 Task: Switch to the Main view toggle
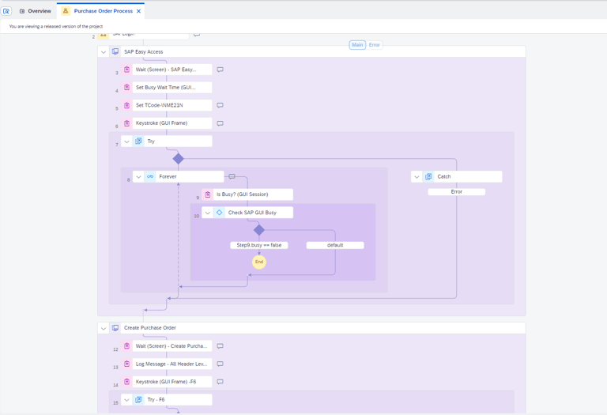point(357,45)
